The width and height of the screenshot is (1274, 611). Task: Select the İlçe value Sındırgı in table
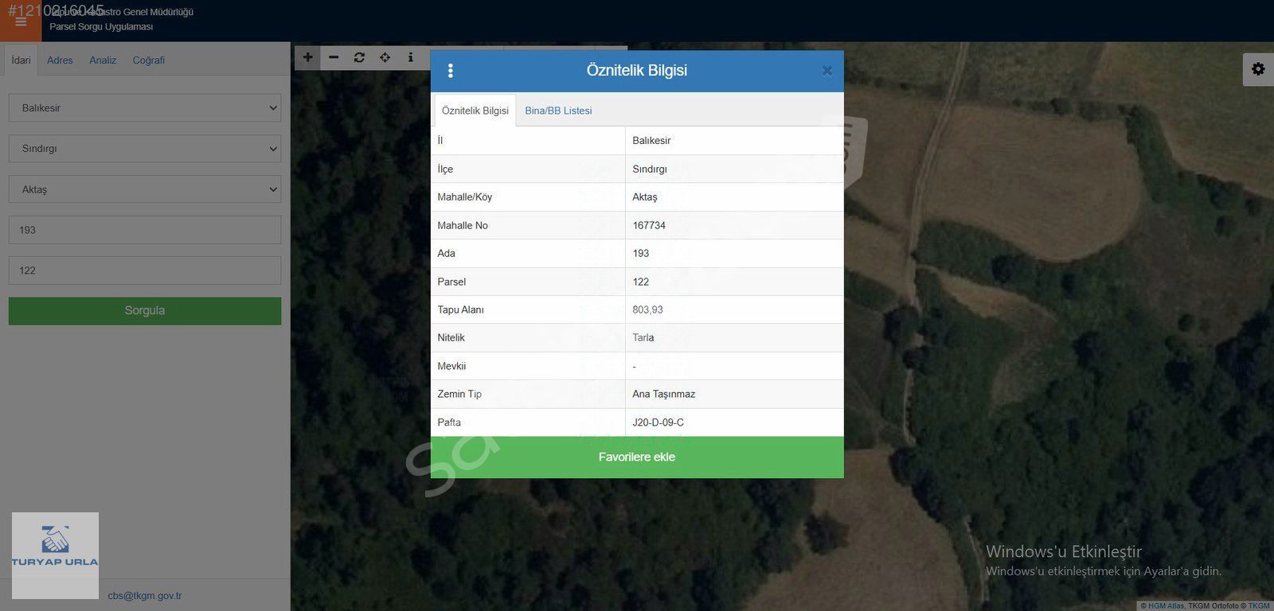[650, 169]
